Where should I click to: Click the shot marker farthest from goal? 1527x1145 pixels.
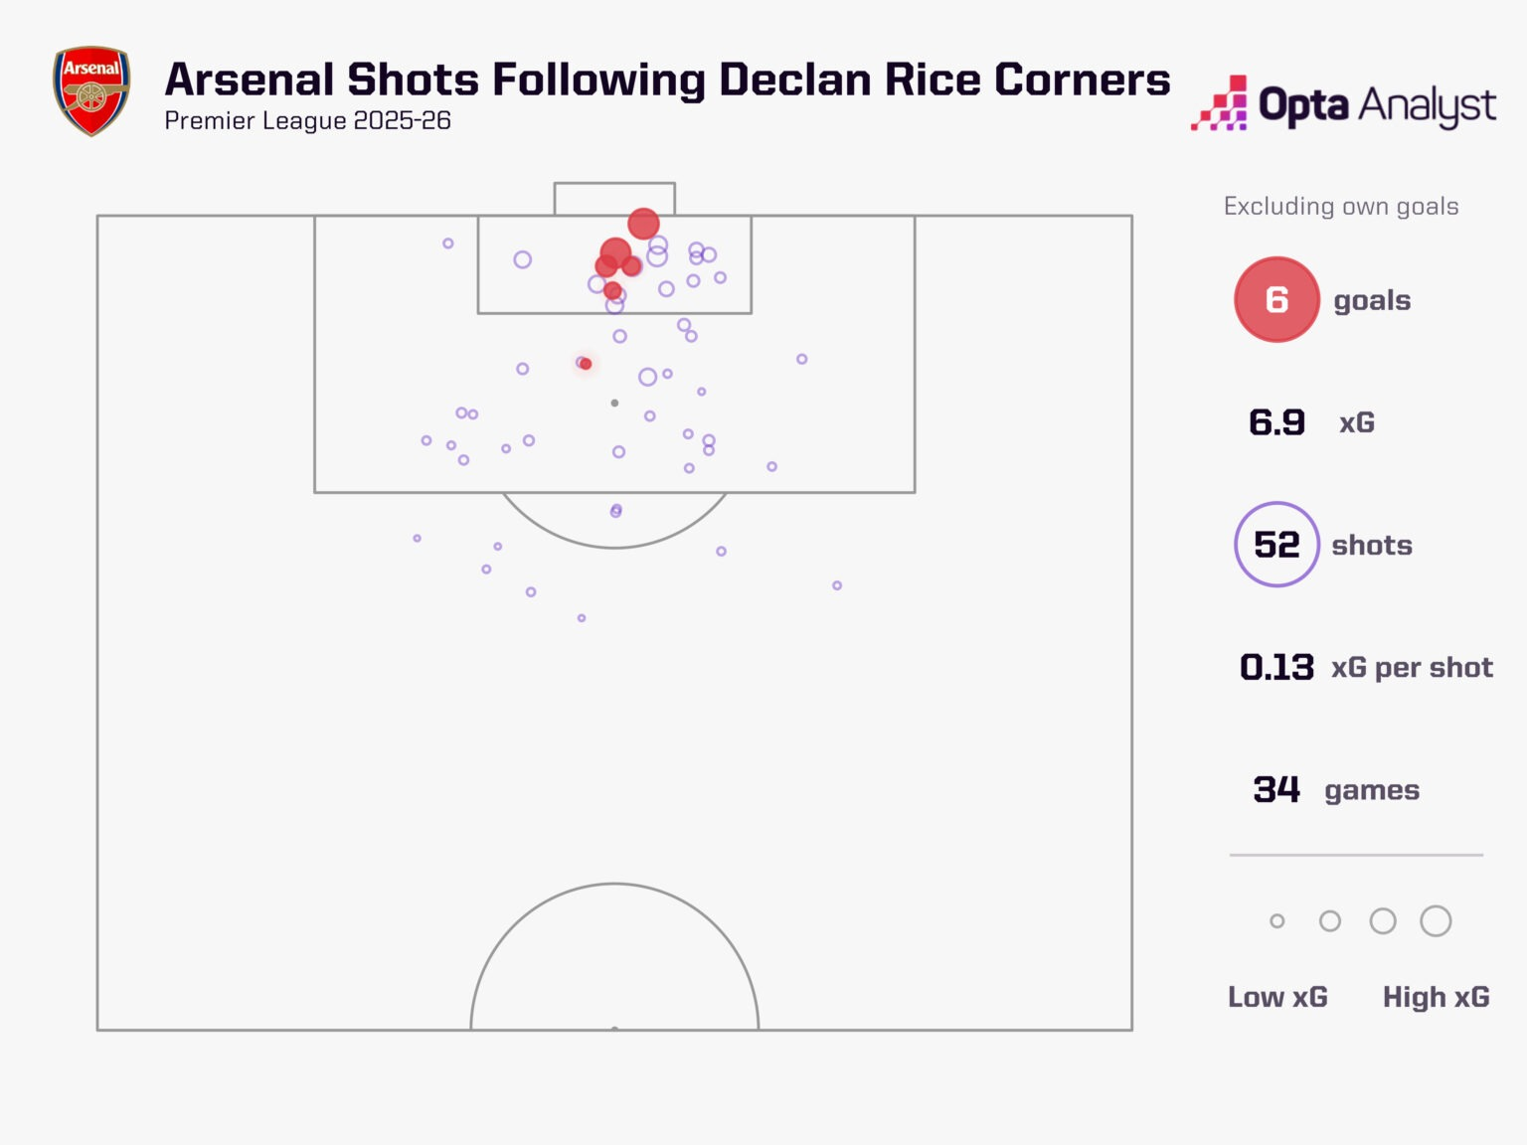point(582,618)
